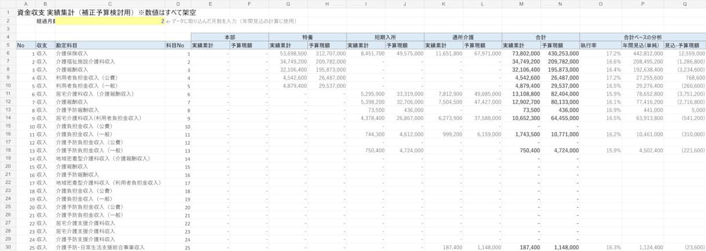
Task: Click the forecast value 208,495,200
Action: (x=648, y=61)
